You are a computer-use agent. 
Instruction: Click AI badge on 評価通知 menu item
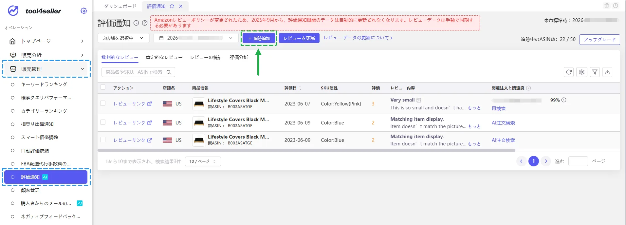coord(45,177)
